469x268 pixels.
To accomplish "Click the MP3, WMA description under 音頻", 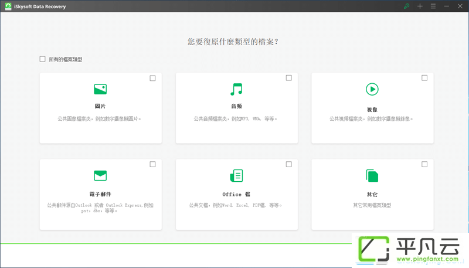I will pyautogui.click(x=236, y=118).
